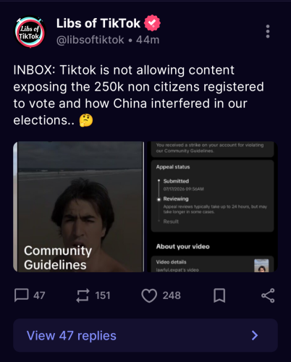Expand replies with the chevron arrow
Image resolution: width=291 pixels, height=362 pixels.
pyautogui.click(x=255, y=335)
